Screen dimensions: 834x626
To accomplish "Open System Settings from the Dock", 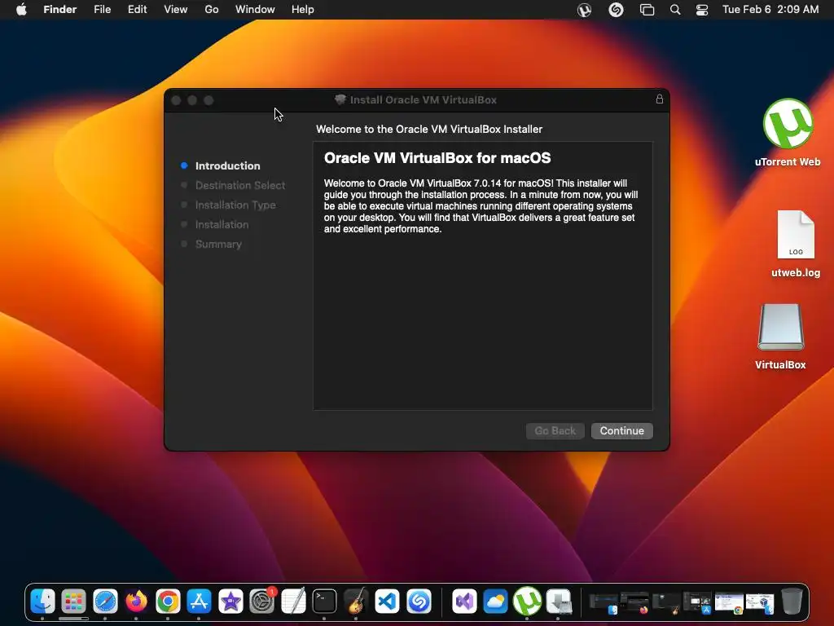I will tap(262, 602).
